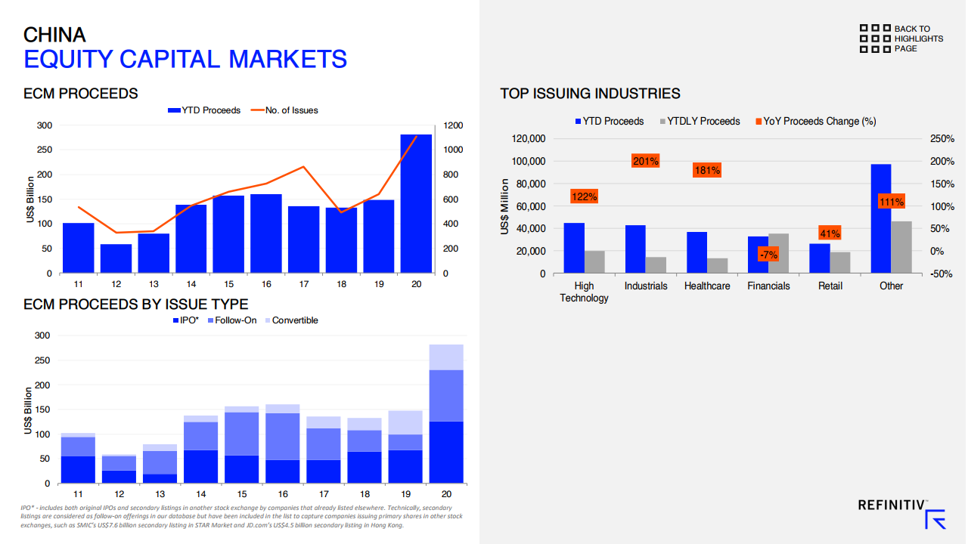Viewport: 968px width, 544px height.
Task: Click the Refinitiv arrow logo mark
Action: (x=935, y=518)
